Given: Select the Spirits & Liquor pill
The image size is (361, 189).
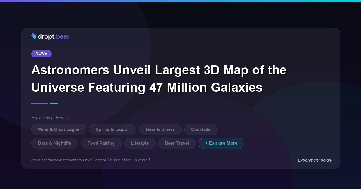Looking at the screenshot, I should click(x=113, y=129).
